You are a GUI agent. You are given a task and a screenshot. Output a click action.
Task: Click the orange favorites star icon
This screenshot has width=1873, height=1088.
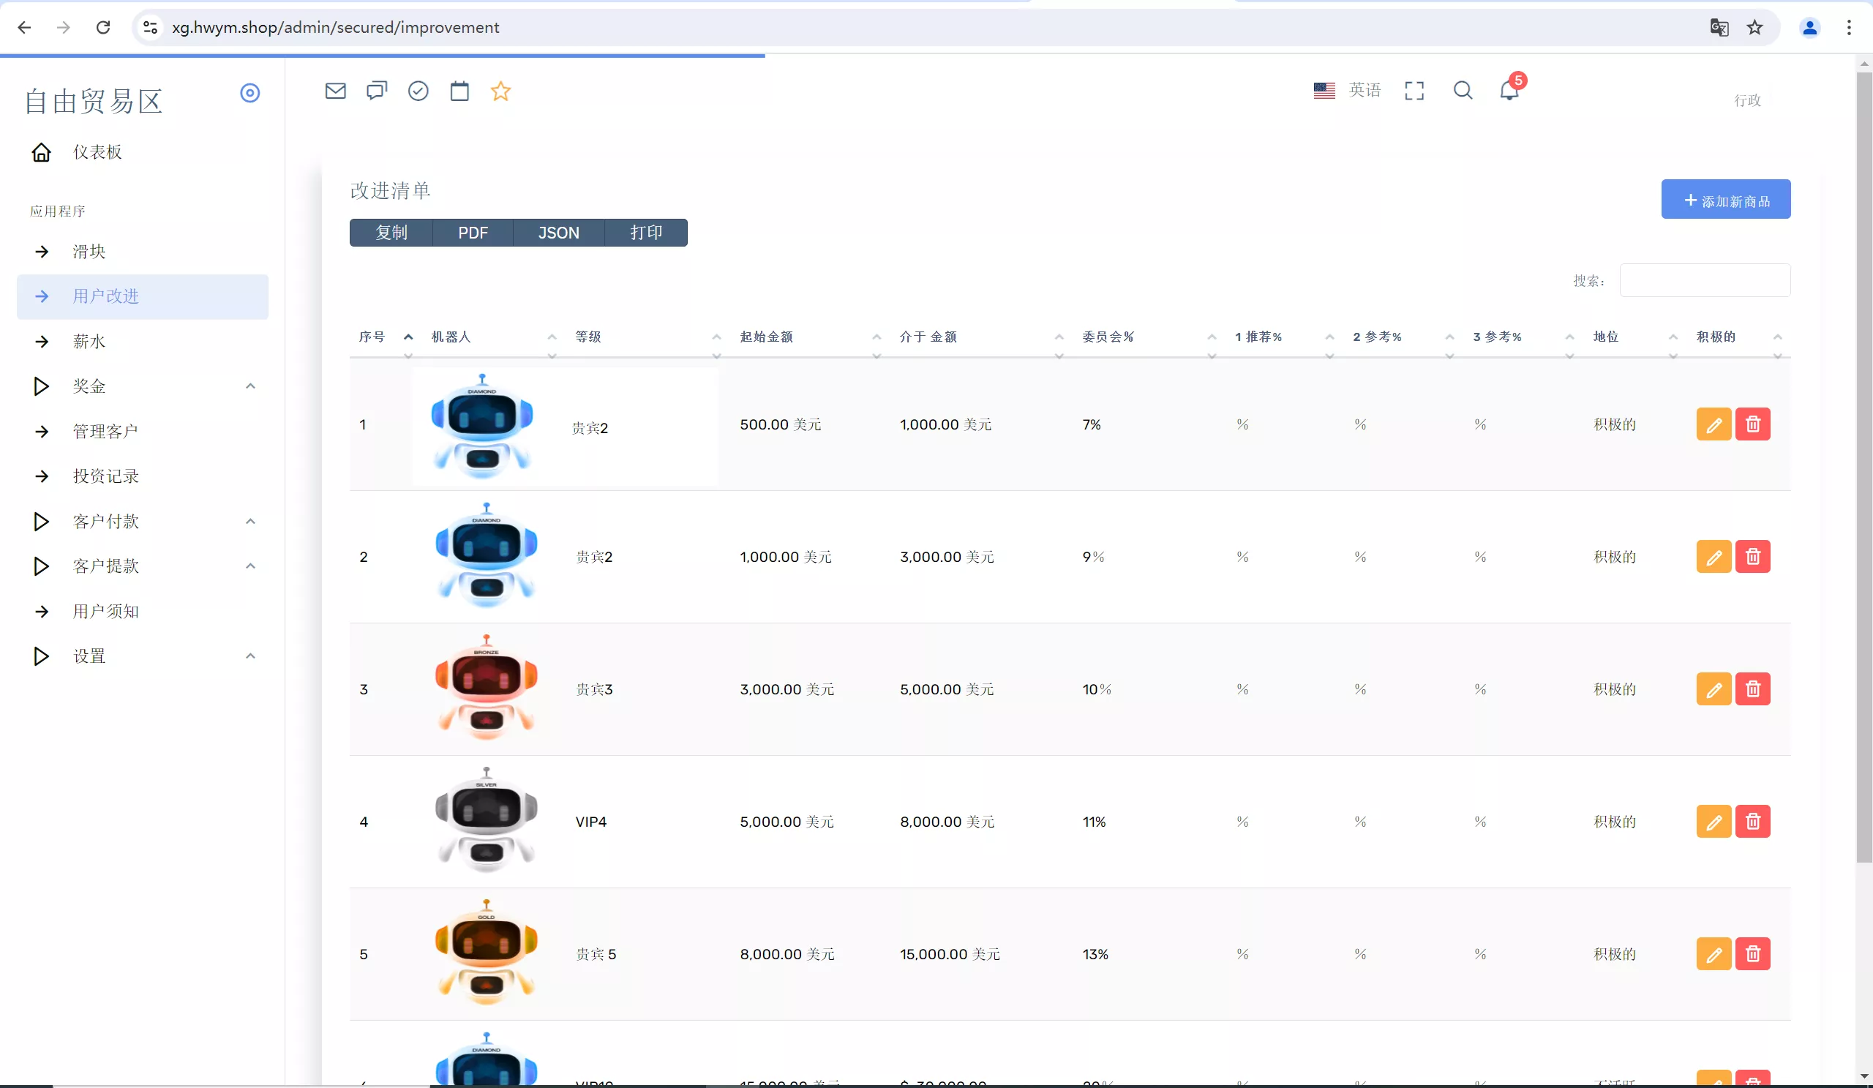pyautogui.click(x=501, y=91)
